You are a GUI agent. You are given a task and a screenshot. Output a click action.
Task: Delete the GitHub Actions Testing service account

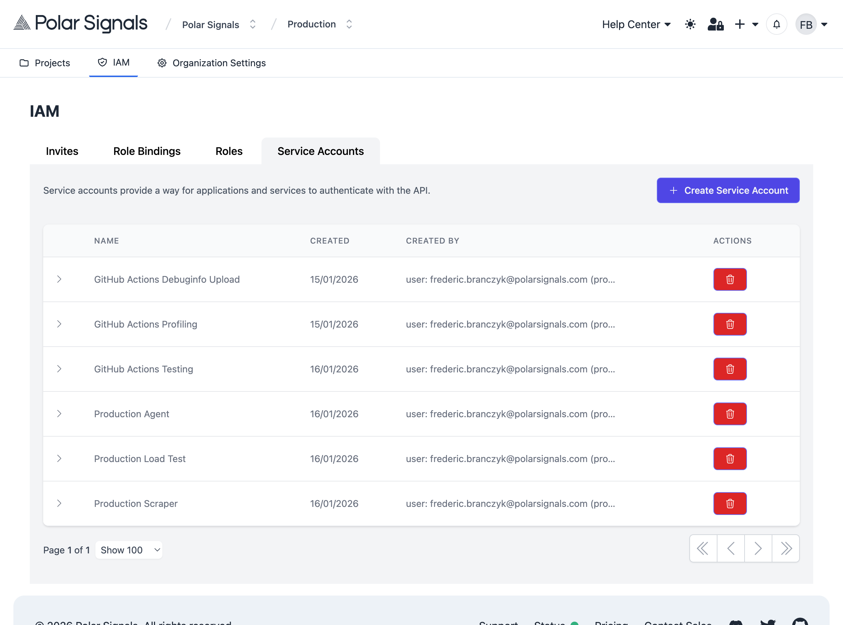[x=730, y=369]
